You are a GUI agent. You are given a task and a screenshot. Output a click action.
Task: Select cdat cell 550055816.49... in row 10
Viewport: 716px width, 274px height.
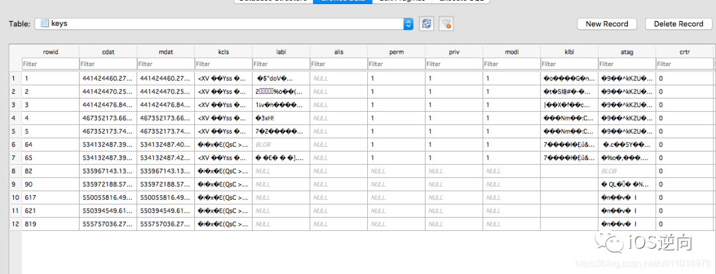click(108, 197)
